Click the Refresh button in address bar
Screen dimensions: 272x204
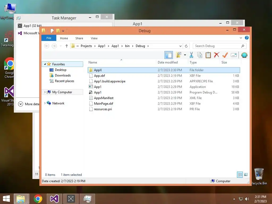(186, 46)
